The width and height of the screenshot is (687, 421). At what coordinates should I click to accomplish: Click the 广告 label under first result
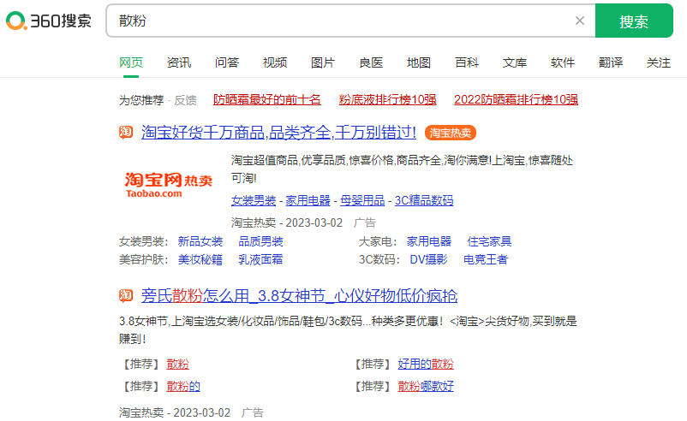click(365, 222)
